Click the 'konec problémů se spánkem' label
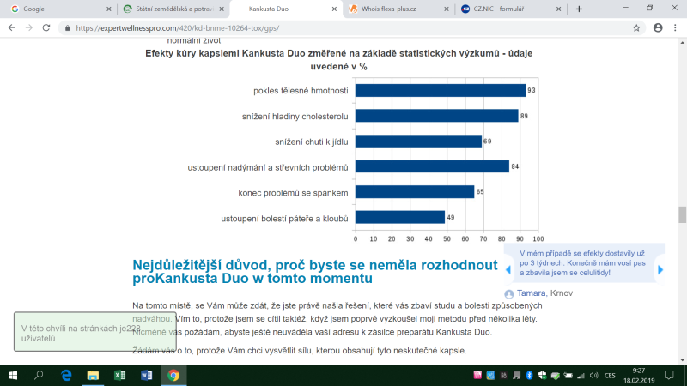The image size is (687, 386). pyautogui.click(x=293, y=193)
